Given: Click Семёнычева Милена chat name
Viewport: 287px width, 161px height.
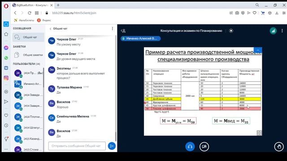Looking at the screenshot, I should (x=73, y=116).
